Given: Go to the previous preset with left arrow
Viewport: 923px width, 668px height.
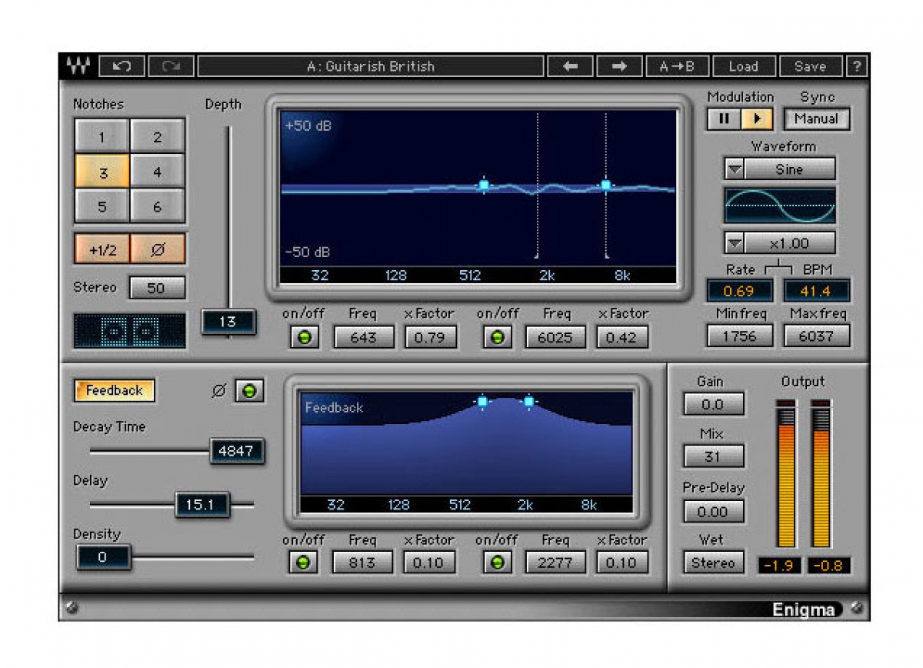Looking at the screenshot, I should coord(570,66).
